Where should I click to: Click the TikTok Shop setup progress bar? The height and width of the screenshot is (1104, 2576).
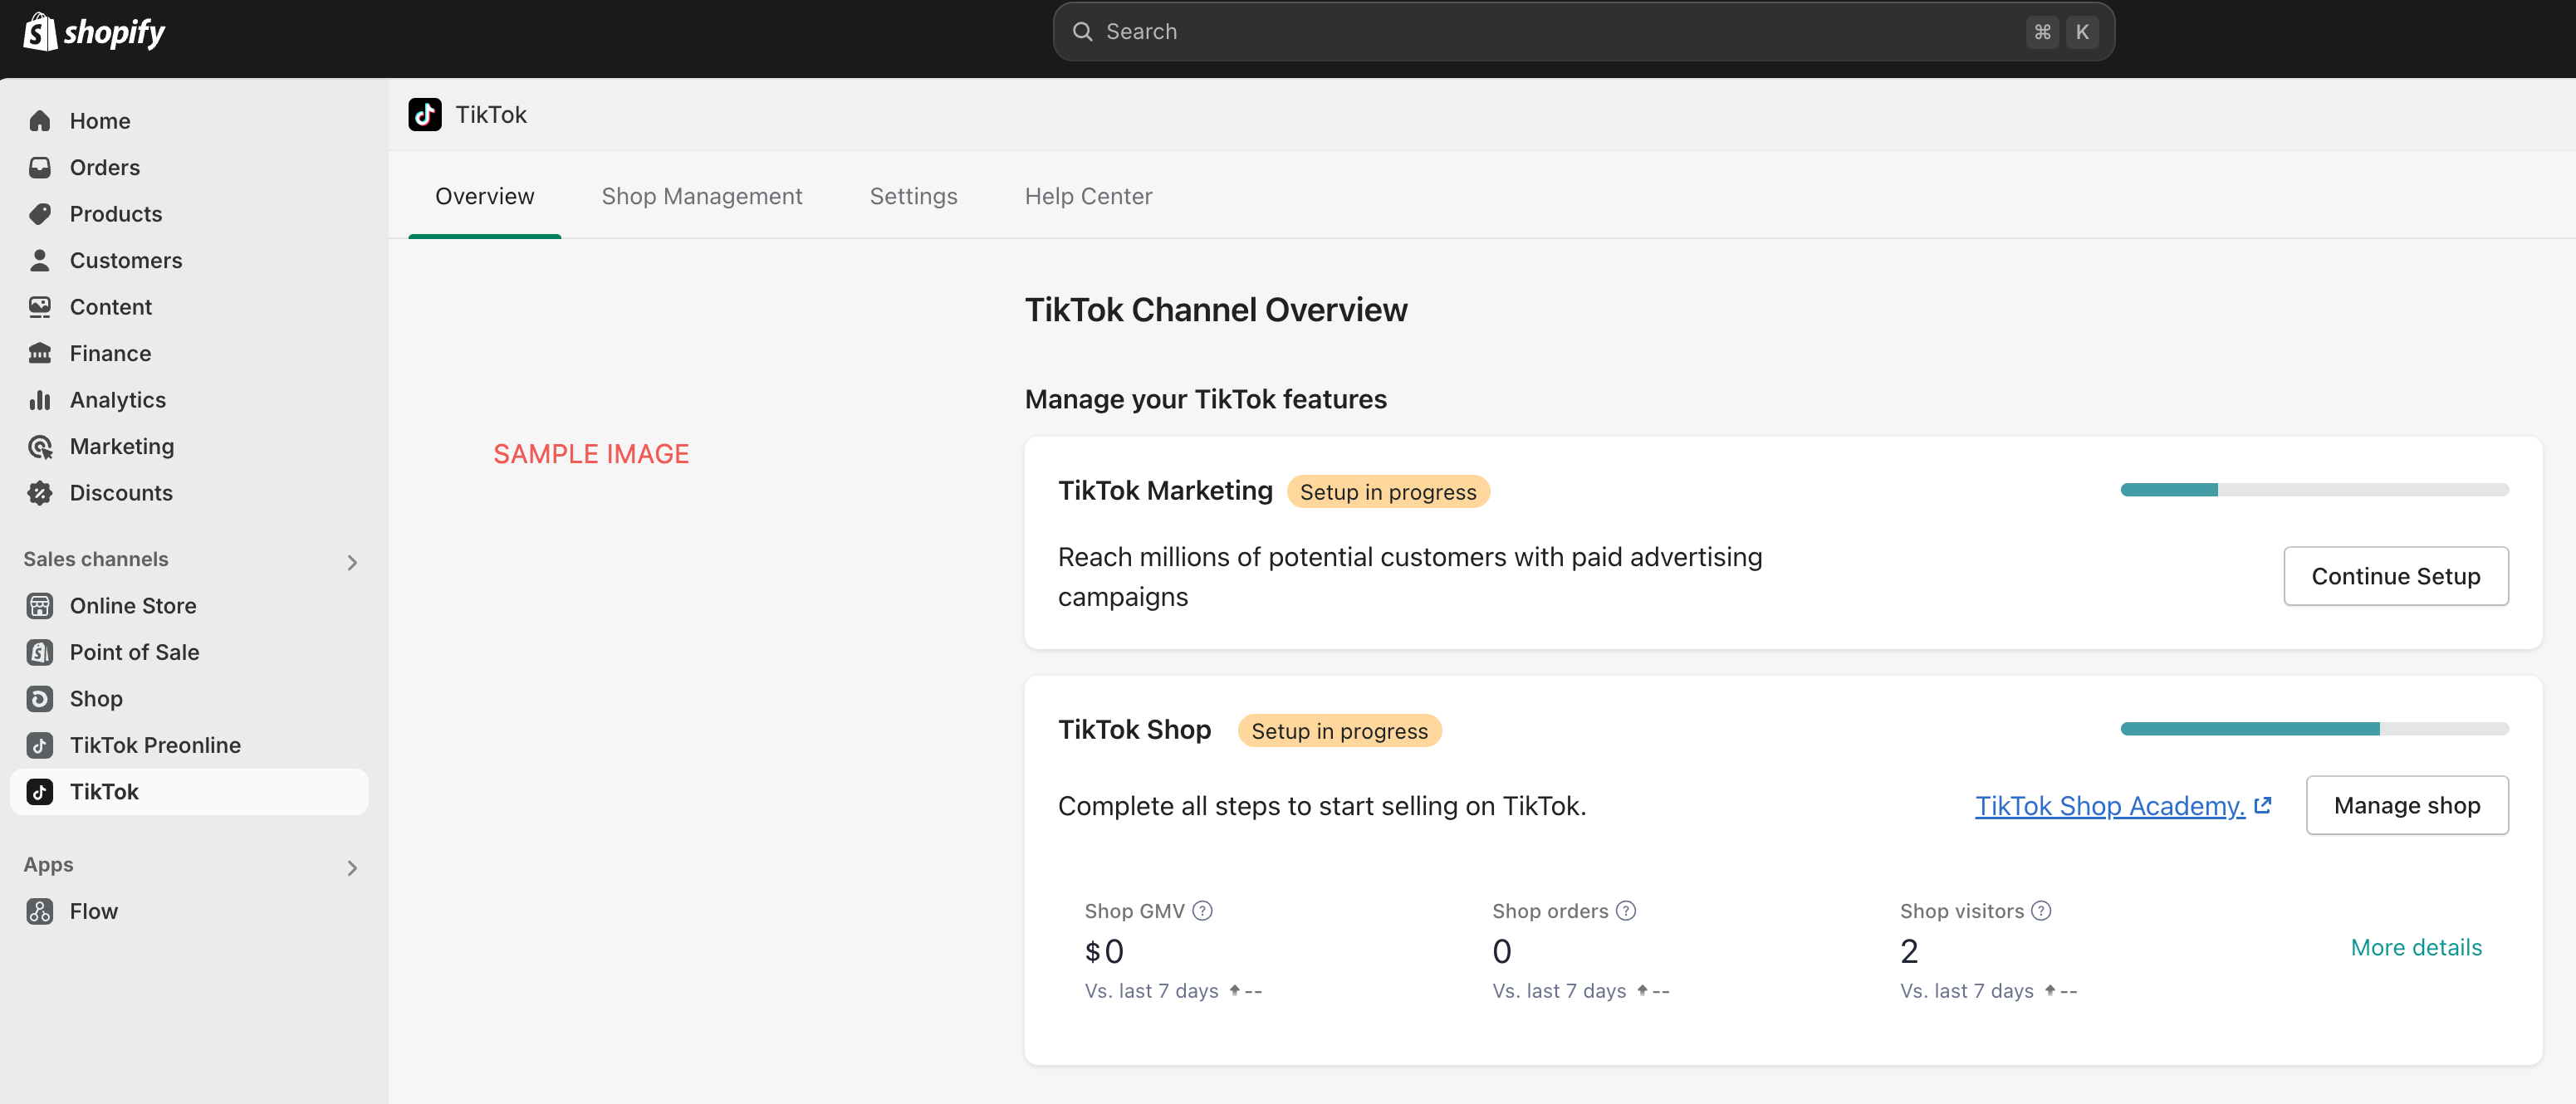(2314, 729)
